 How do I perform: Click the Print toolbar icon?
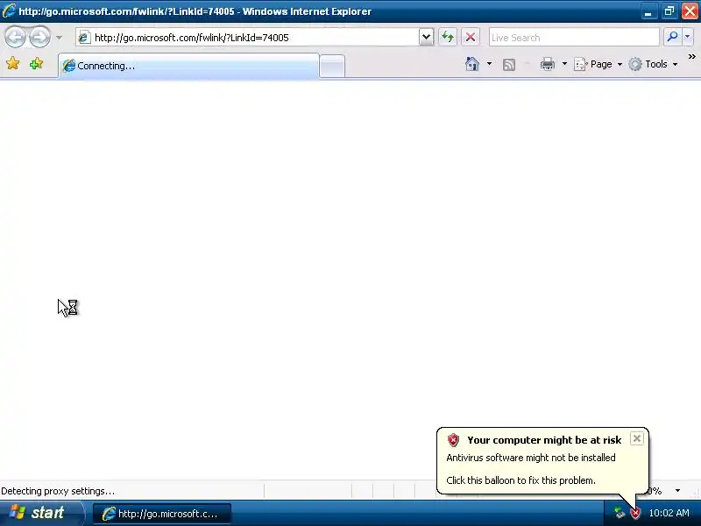(547, 64)
